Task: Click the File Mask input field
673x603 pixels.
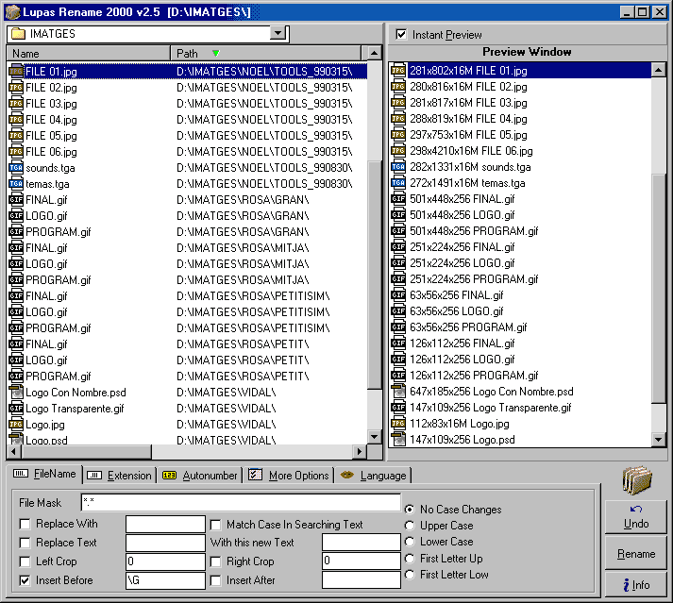Action: point(241,502)
